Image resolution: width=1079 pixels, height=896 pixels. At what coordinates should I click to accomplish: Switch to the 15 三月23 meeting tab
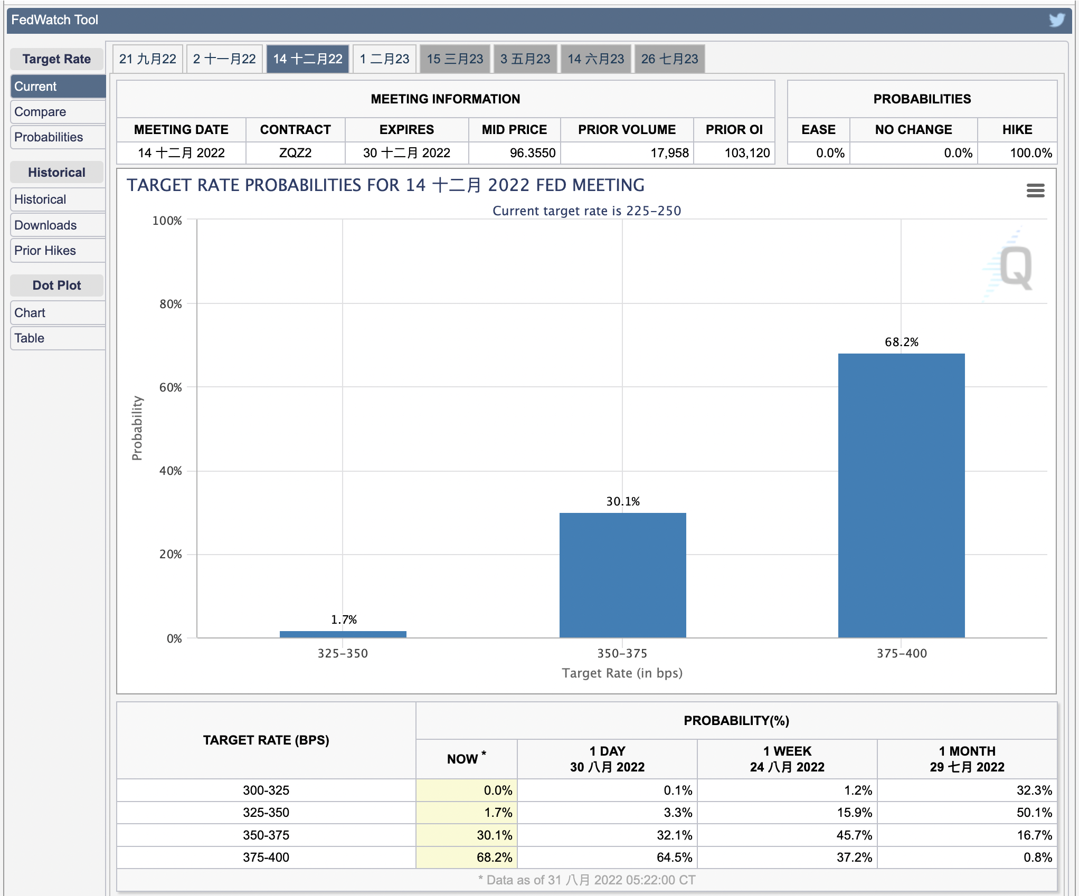coord(455,59)
